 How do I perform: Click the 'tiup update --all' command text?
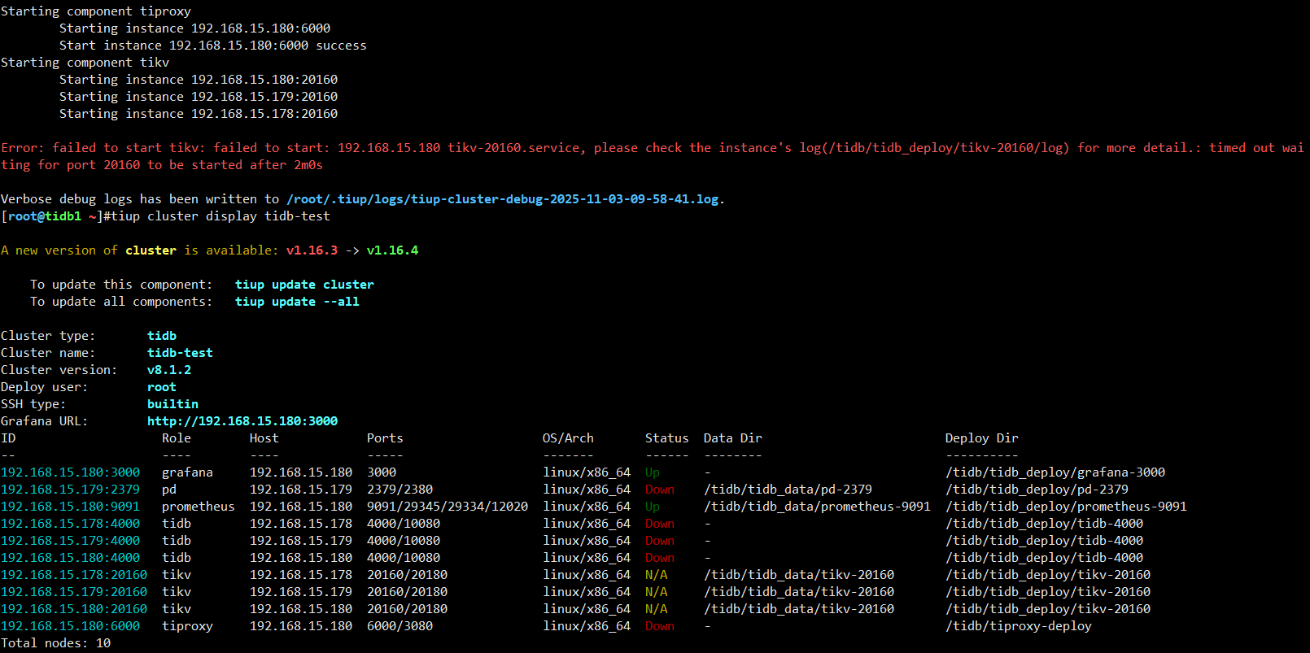[x=297, y=302]
